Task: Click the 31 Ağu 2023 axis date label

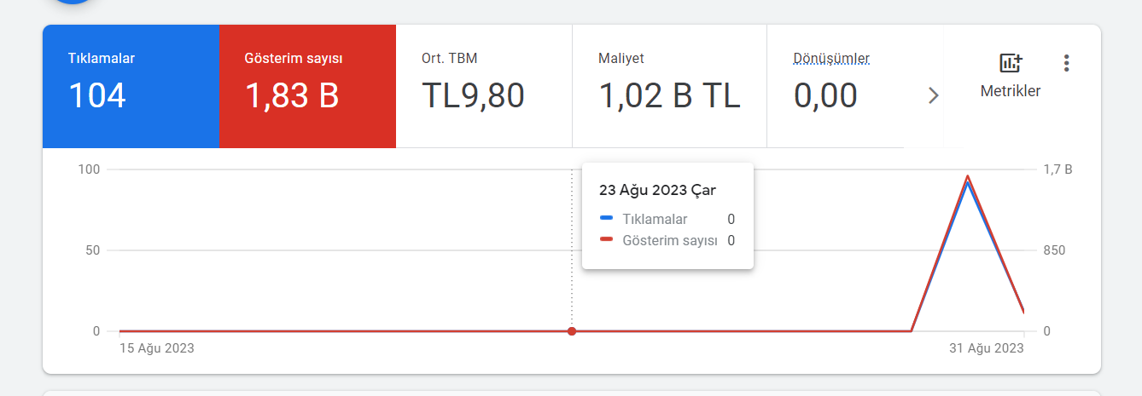Action: click(986, 347)
